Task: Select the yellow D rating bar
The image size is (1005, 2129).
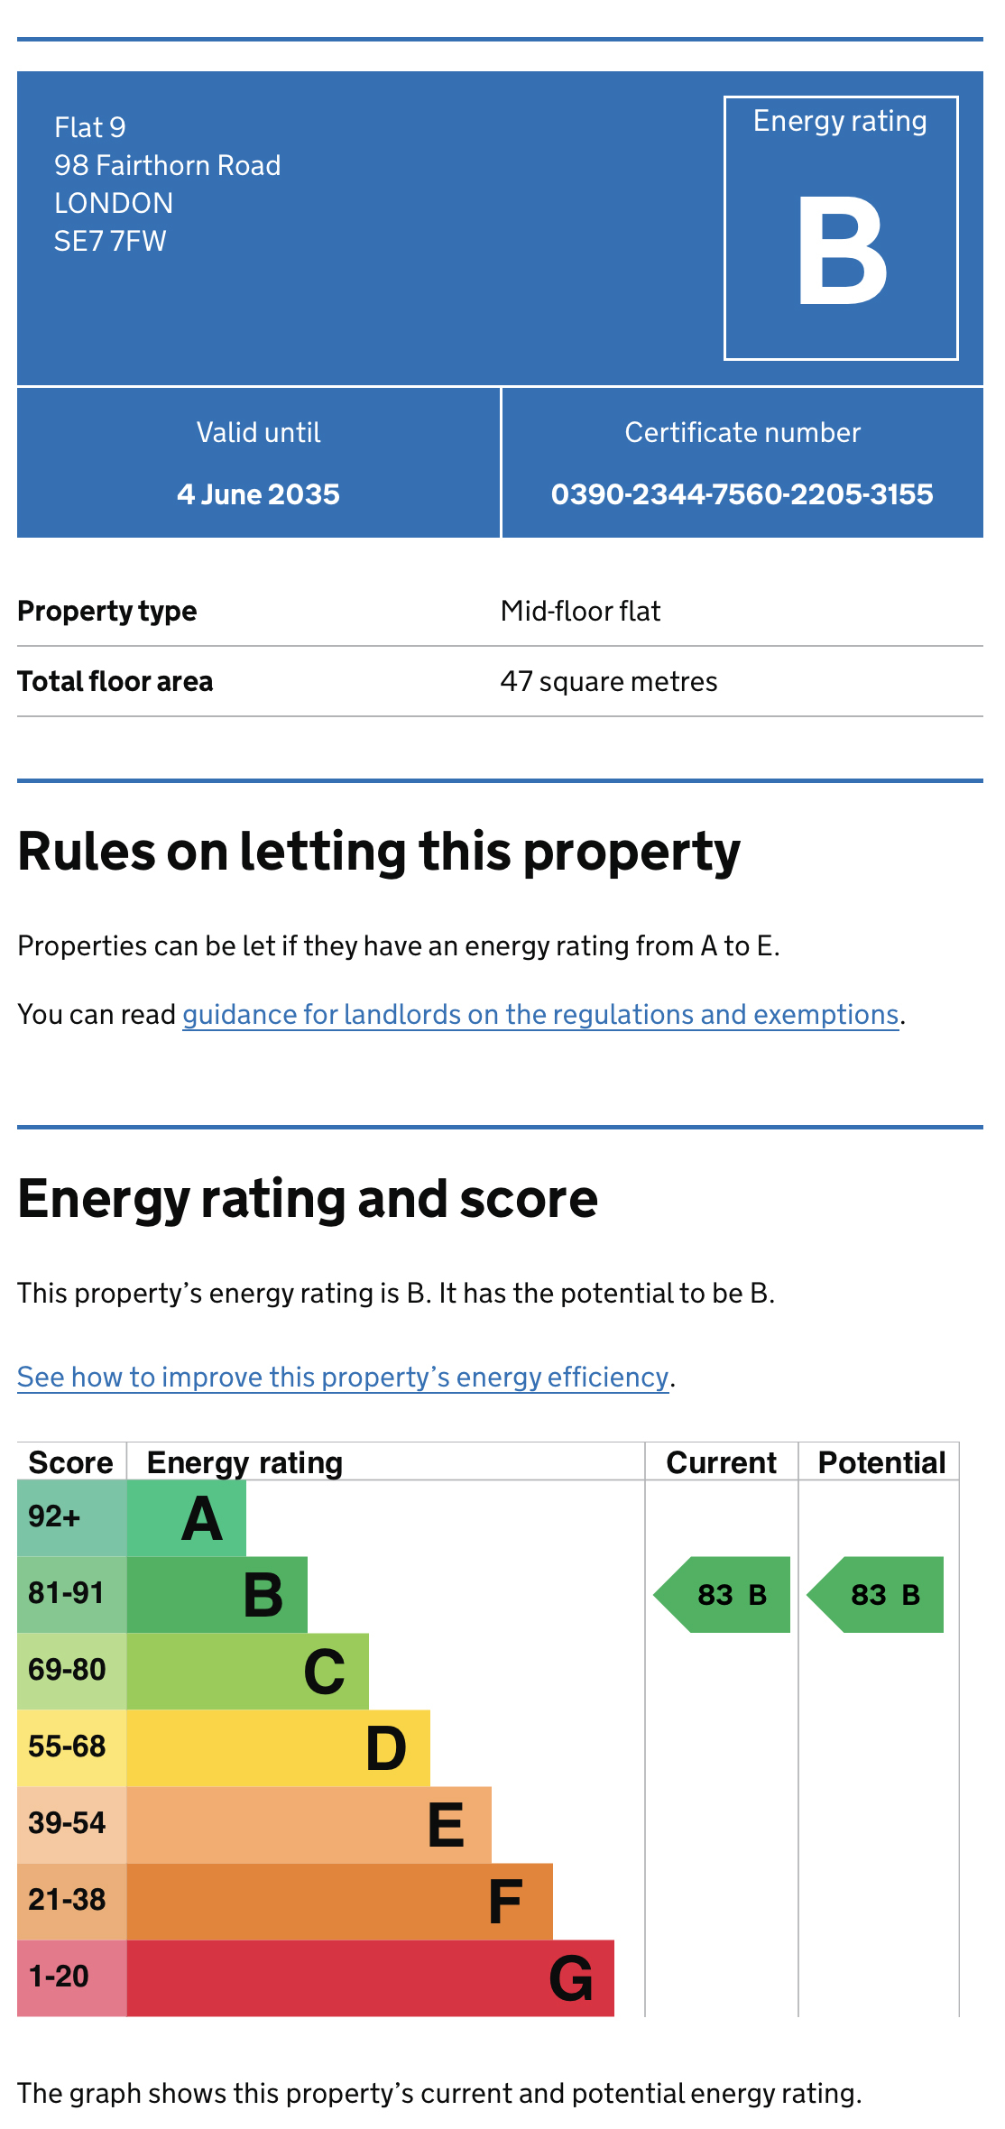Action: (279, 1748)
